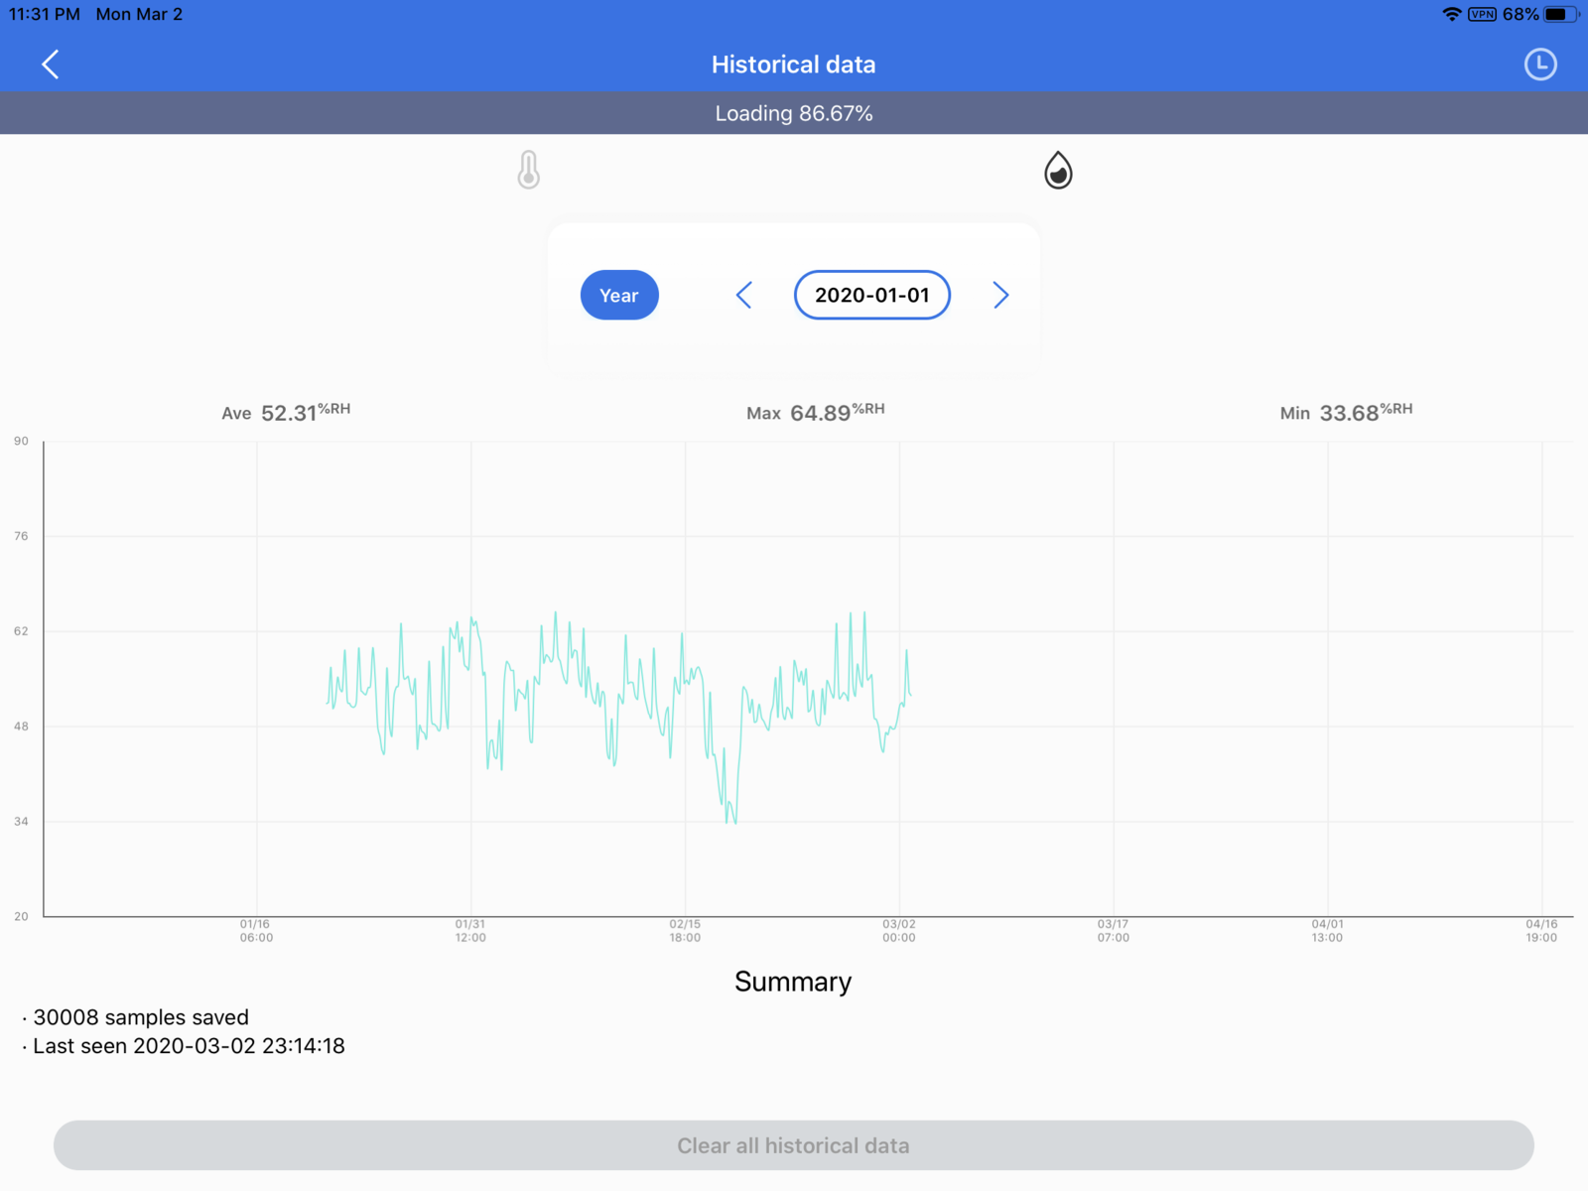1588x1191 pixels.
Task: Tap the 04/16 19:00 axis label
Action: 1541,930
